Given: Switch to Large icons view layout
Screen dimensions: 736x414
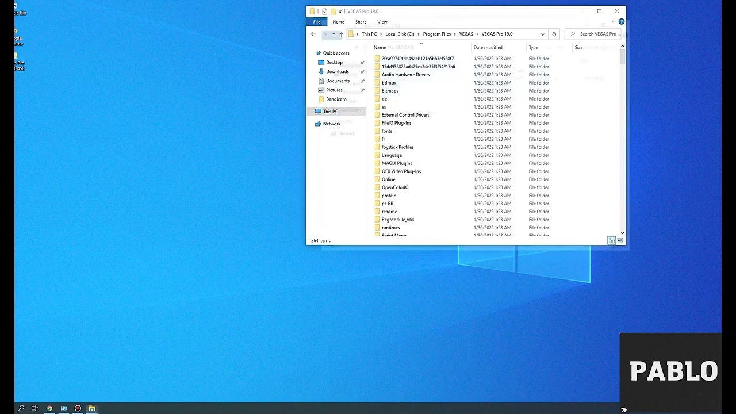Looking at the screenshot, I should [620, 240].
